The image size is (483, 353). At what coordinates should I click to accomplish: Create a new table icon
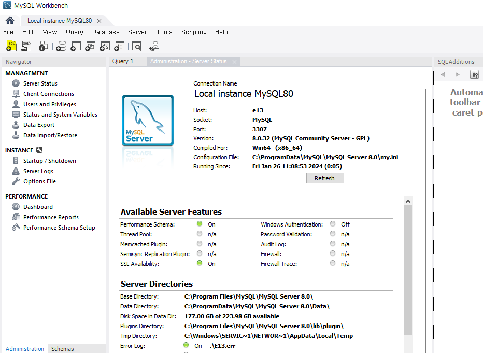[76, 46]
